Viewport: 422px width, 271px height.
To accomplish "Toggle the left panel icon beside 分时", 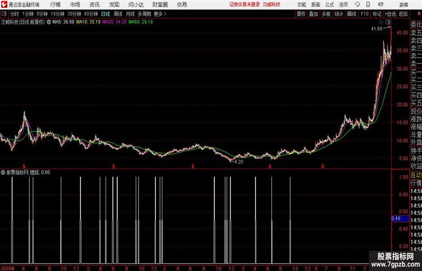I will pos(4,14).
